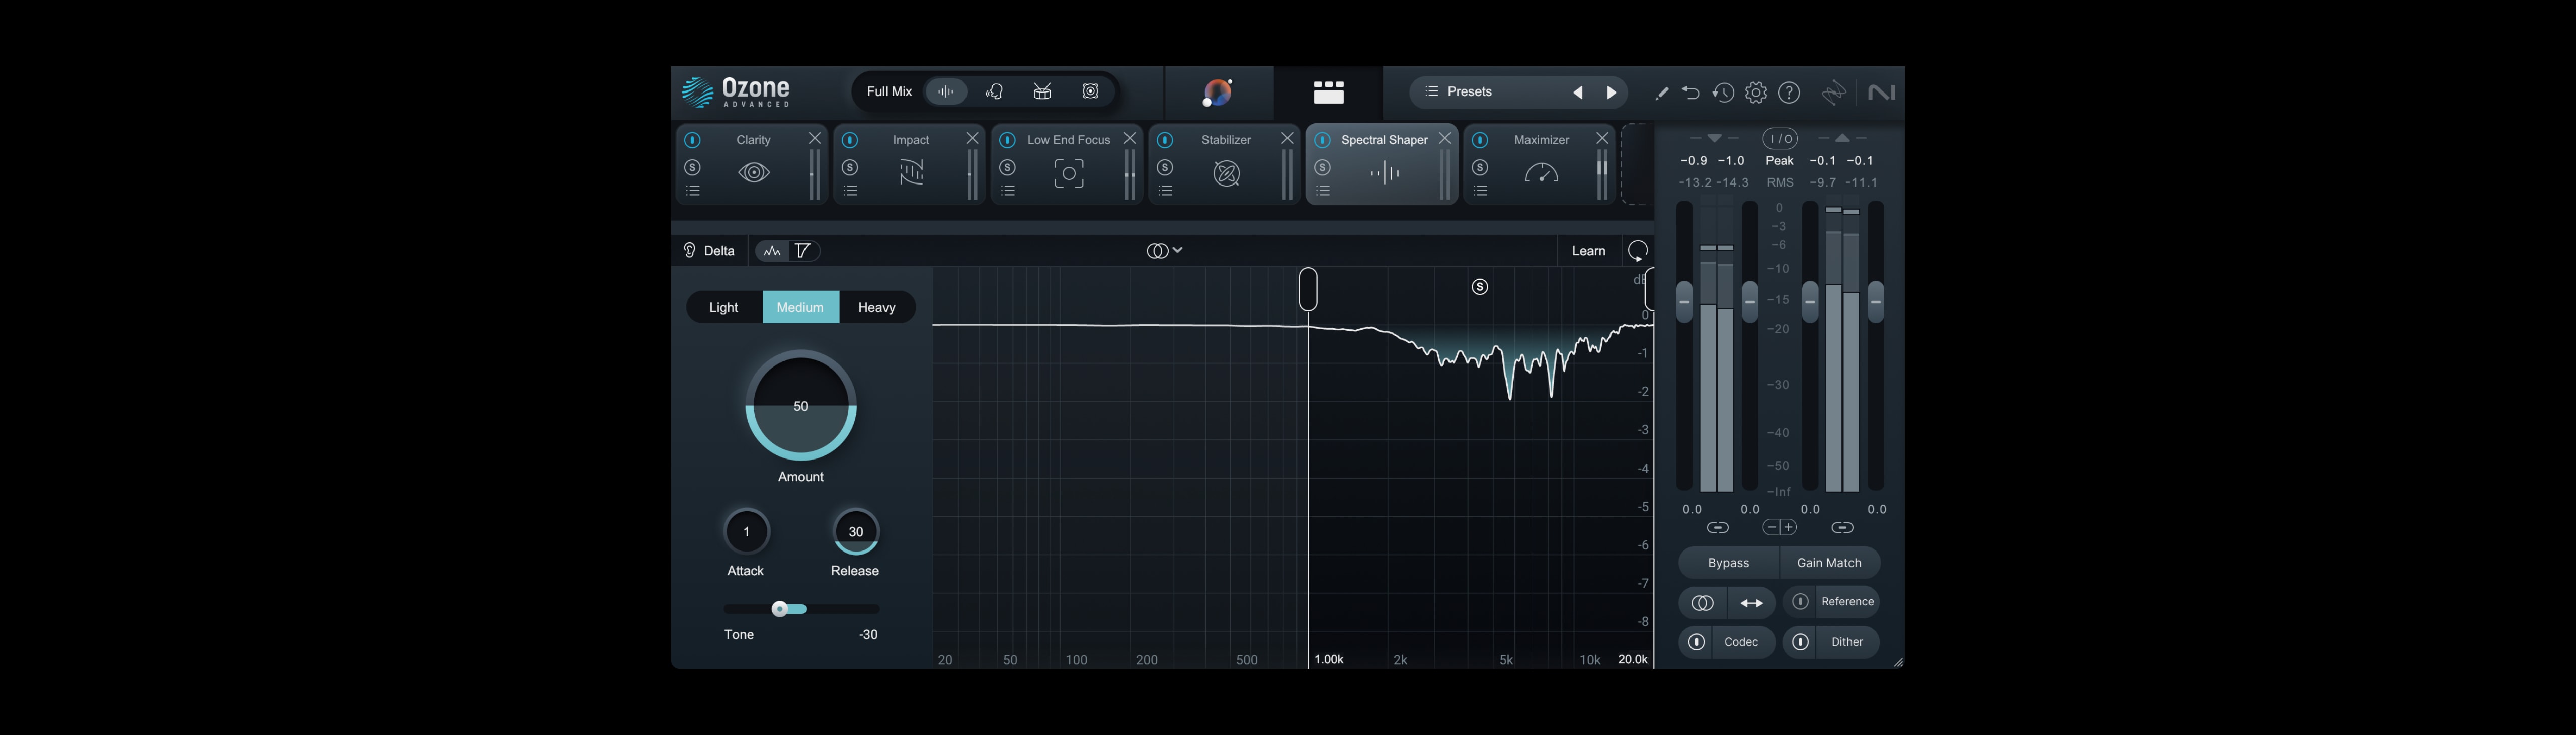Open Maximizer module preset list icon
Screen dimensions: 2576x735
(1480, 190)
